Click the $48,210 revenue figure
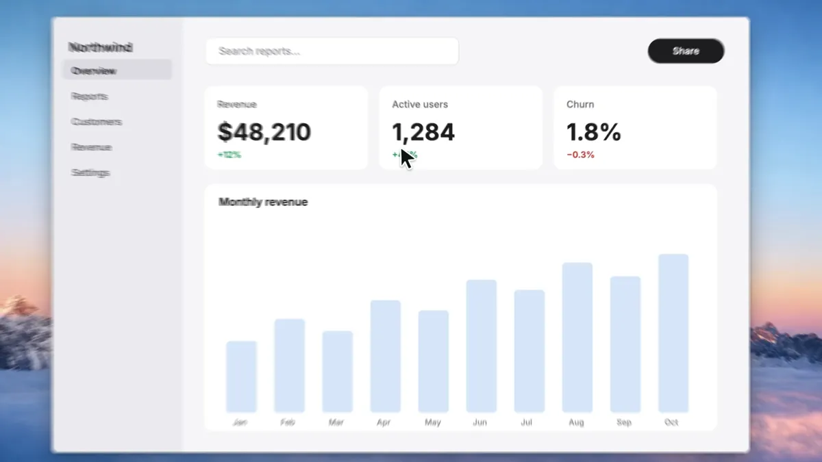Image resolution: width=822 pixels, height=462 pixels. (264, 131)
